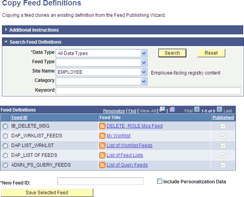The width and height of the screenshot is (244, 197).
Task: Click Published checkbox for ADMN_PS_QUERY_FEEDS
Action: coord(223,165)
